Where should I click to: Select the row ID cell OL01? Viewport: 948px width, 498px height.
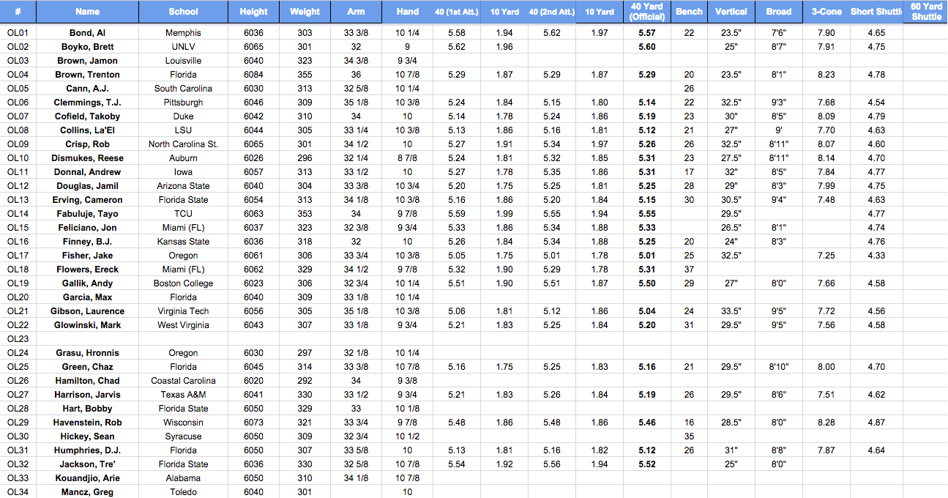[x=18, y=33]
